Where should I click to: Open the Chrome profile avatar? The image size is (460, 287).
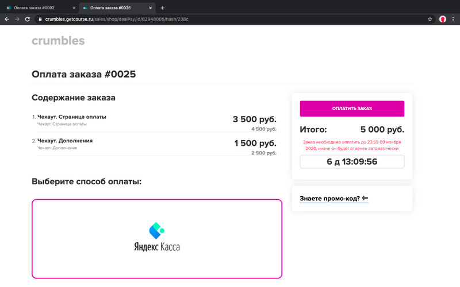(x=443, y=19)
